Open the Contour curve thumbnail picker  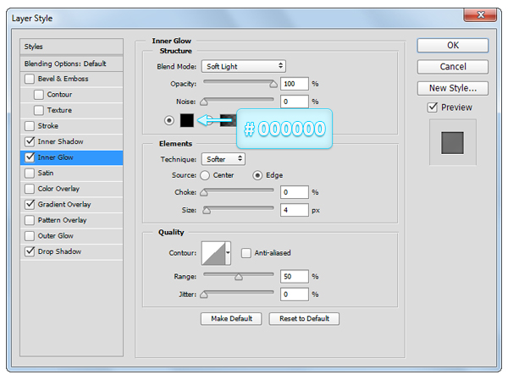point(213,252)
